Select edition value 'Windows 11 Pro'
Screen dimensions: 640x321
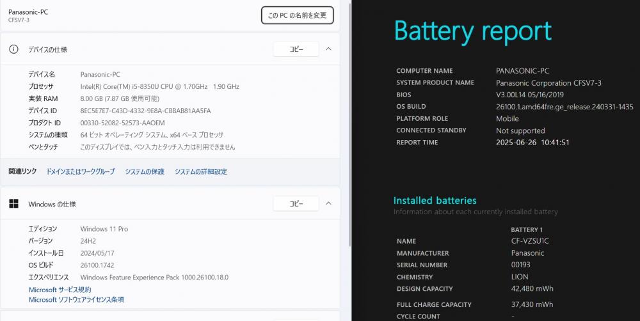pos(104,229)
